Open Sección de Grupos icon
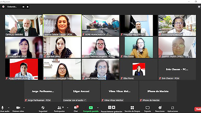Image resolution: width=201 pixels, height=113 pixels. pos(132,108)
